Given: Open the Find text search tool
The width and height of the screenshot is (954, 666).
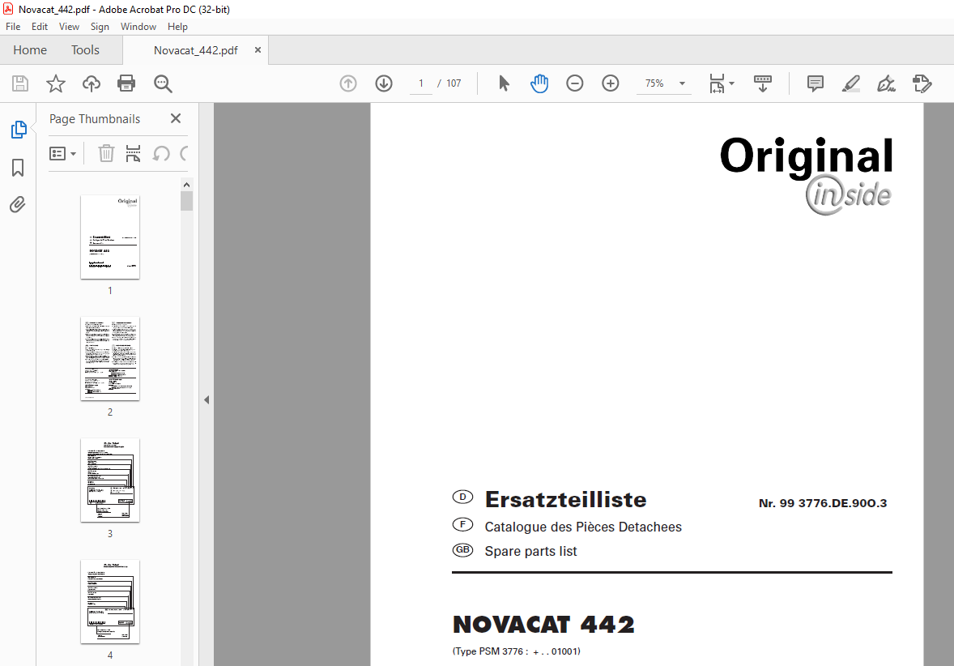Looking at the screenshot, I should coord(163,83).
